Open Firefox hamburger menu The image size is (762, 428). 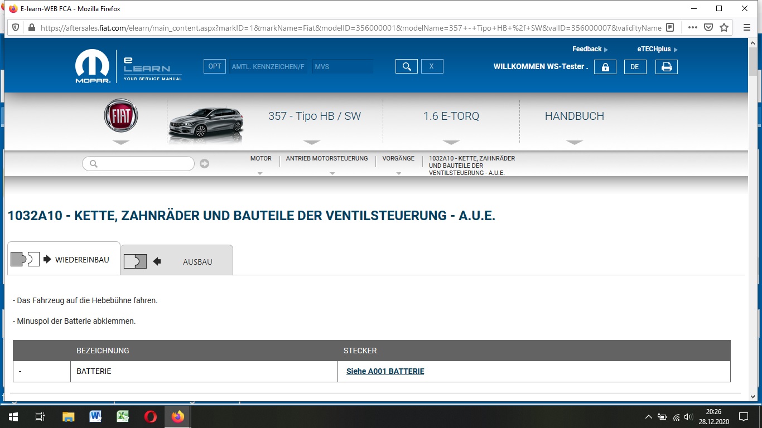click(747, 27)
